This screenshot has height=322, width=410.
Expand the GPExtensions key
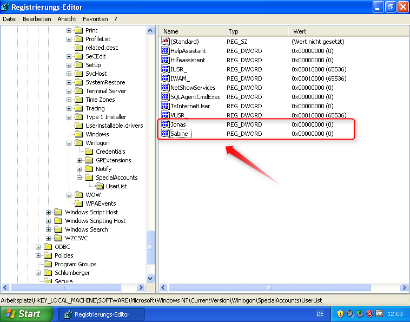(79, 160)
